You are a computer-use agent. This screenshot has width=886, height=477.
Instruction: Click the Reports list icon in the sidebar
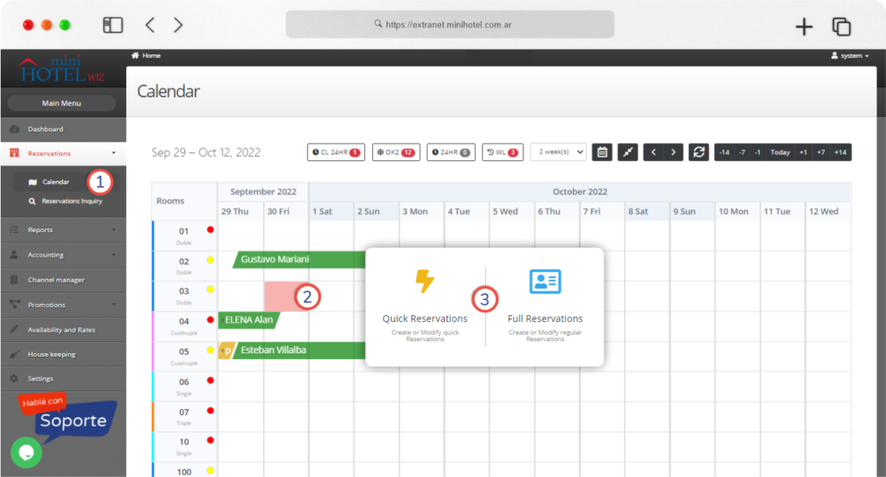click(x=14, y=230)
